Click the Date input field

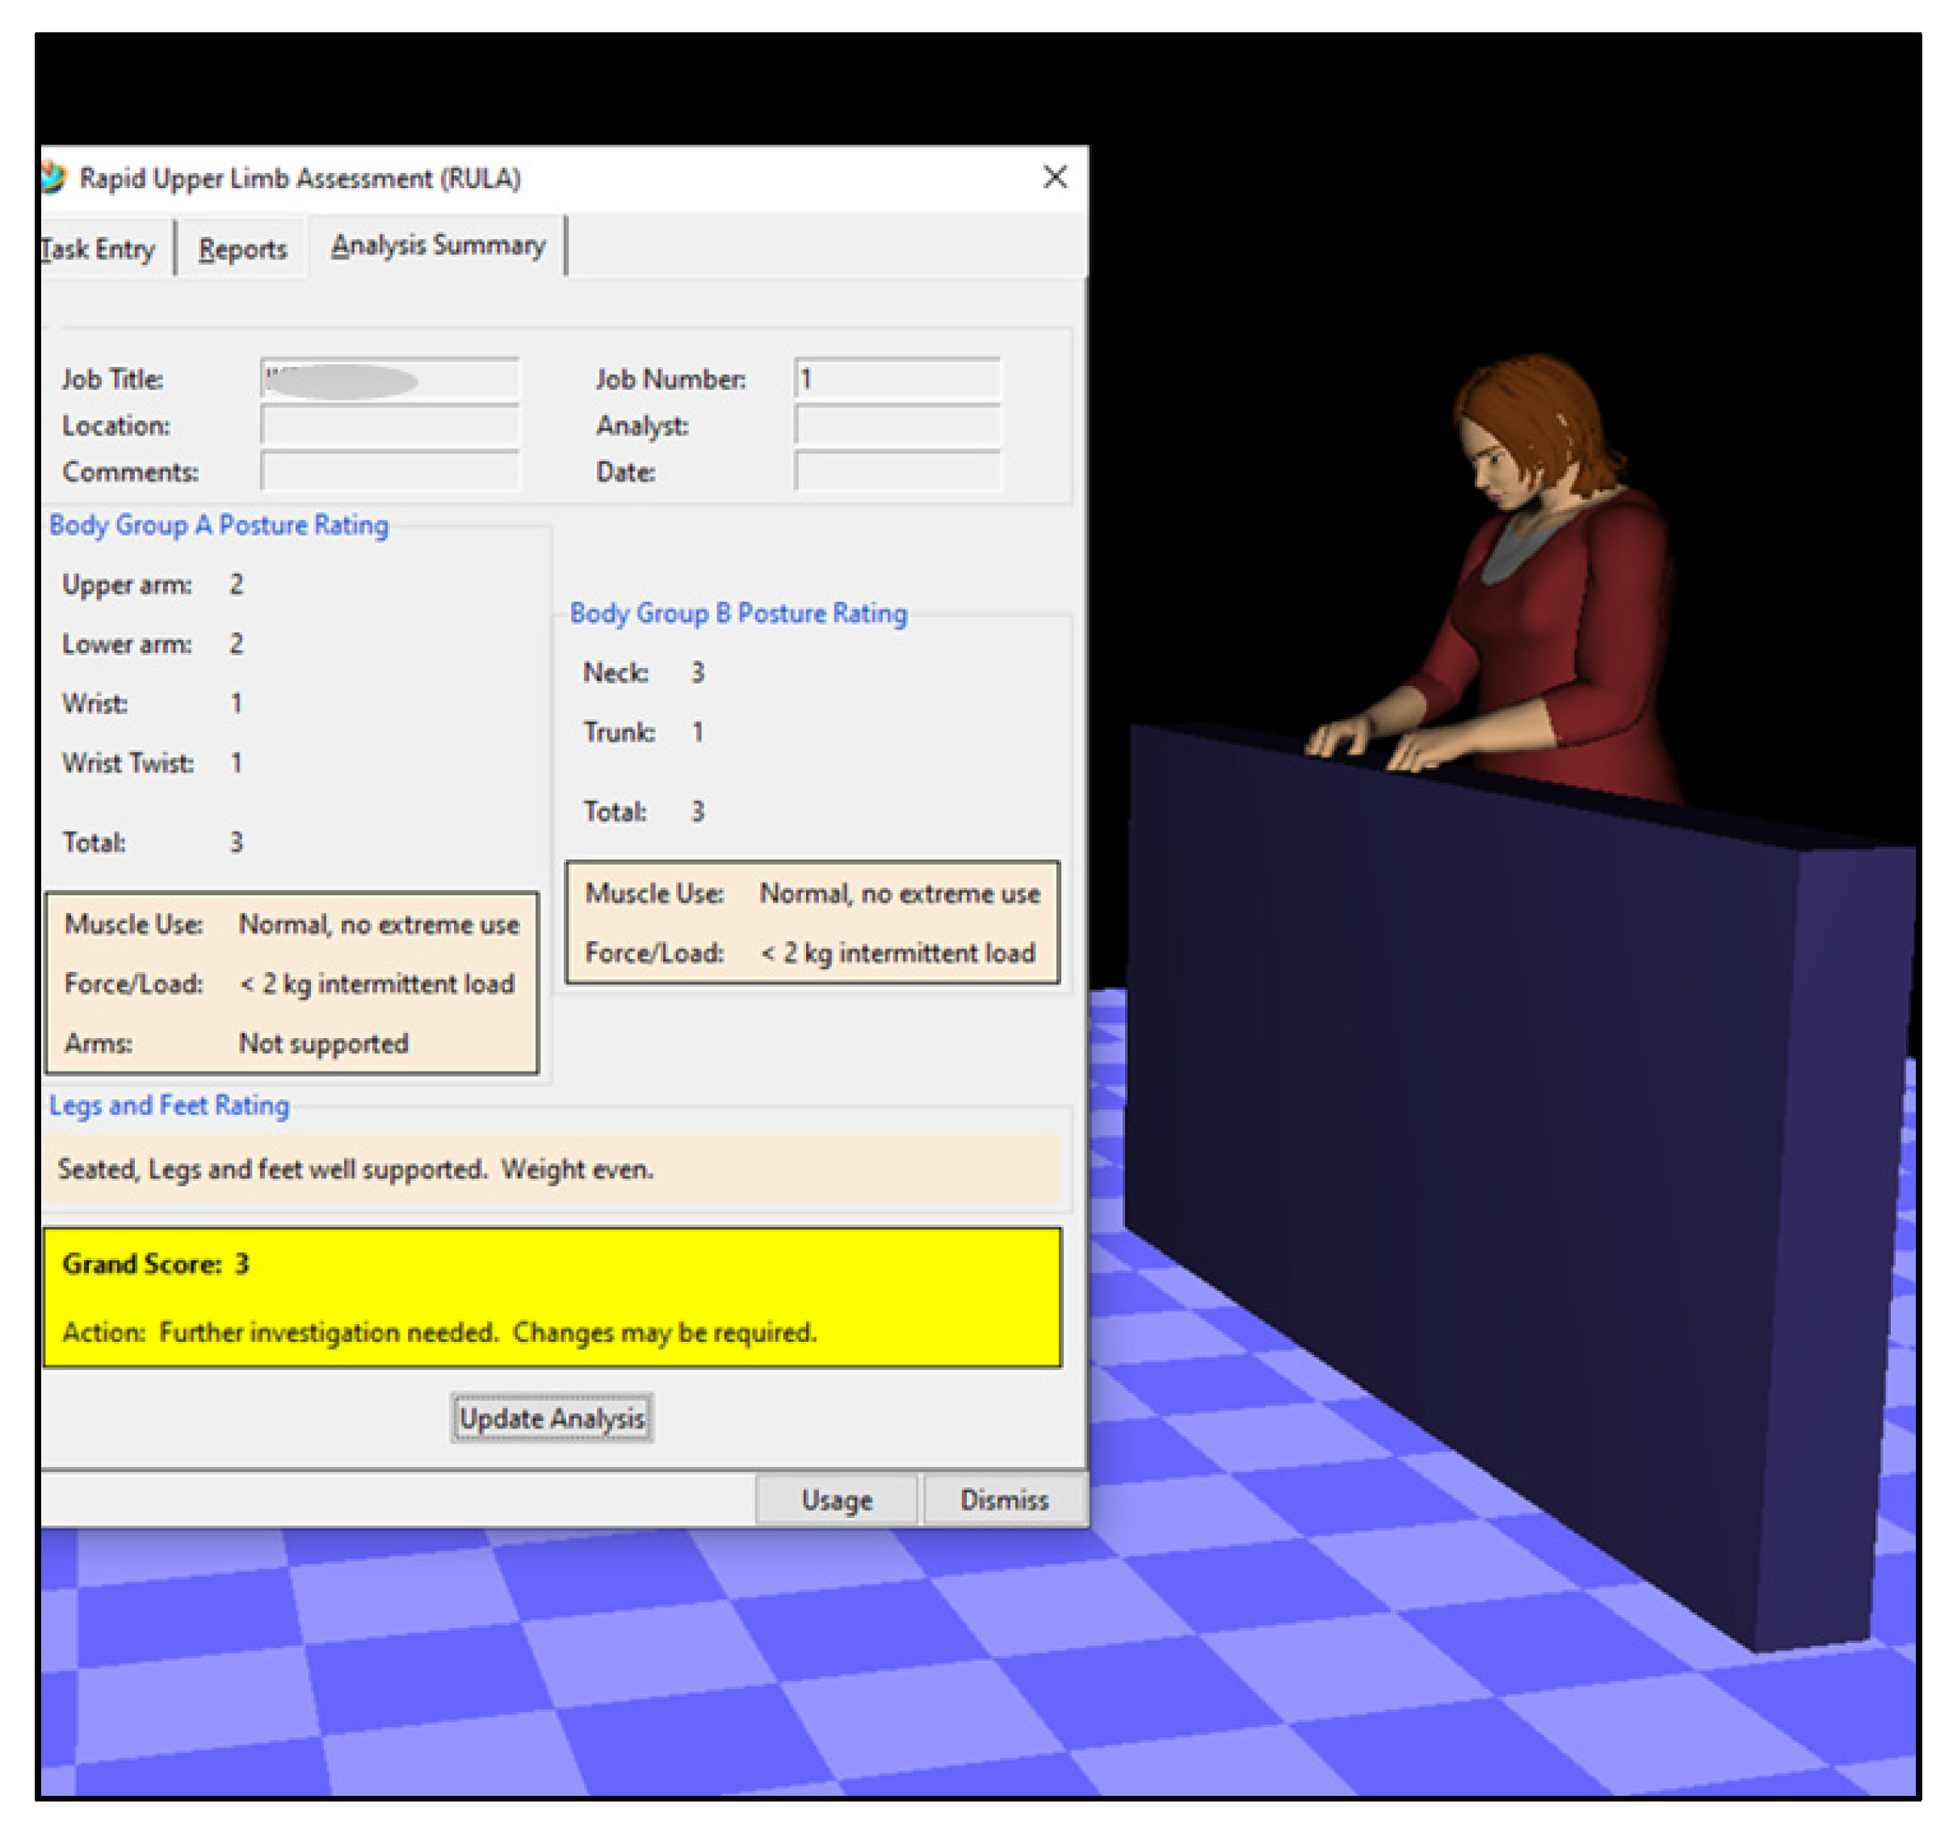point(897,472)
